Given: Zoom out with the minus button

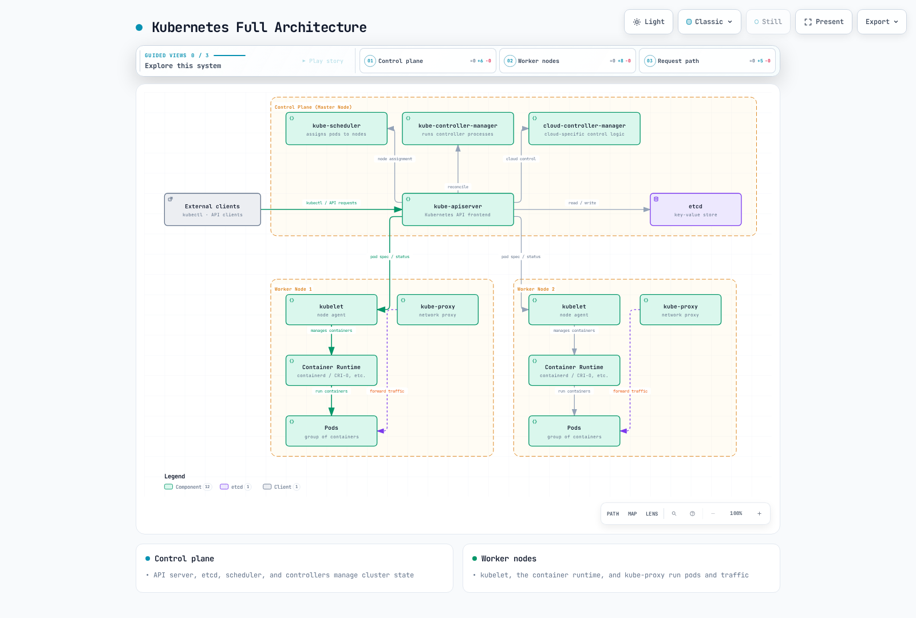Looking at the screenshot, I should pyautogui.click(x=713, y=514).
